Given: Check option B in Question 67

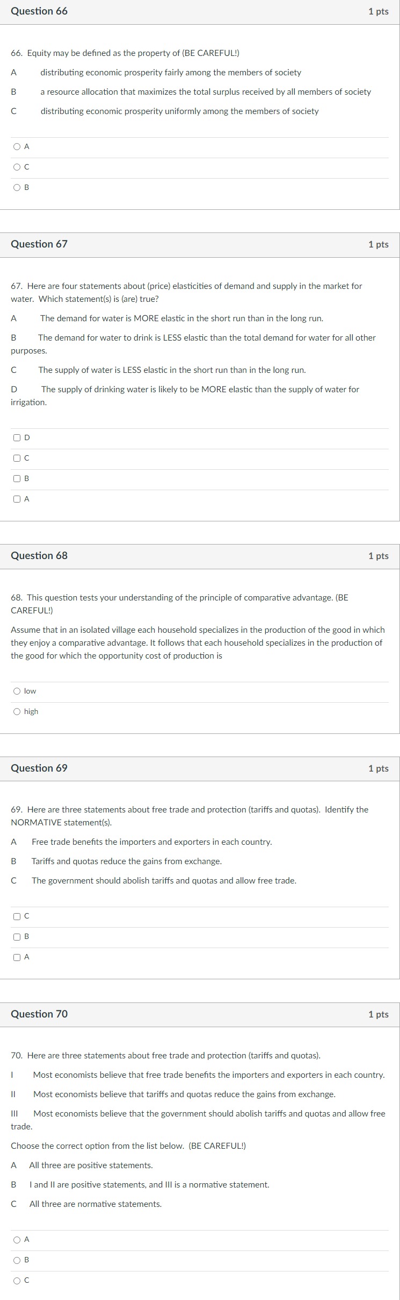Looking at the screenshot, I should click(x=17, y=478).
